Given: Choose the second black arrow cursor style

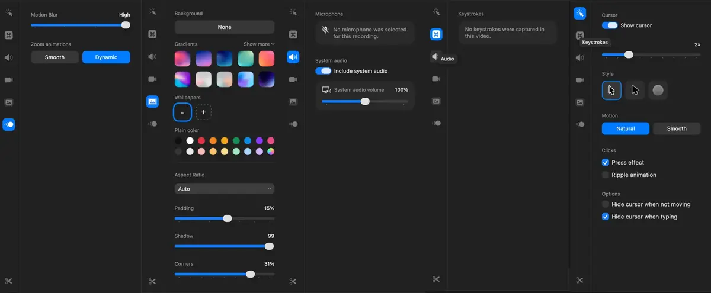Looking at the screenshot, I should click(635, 91).
